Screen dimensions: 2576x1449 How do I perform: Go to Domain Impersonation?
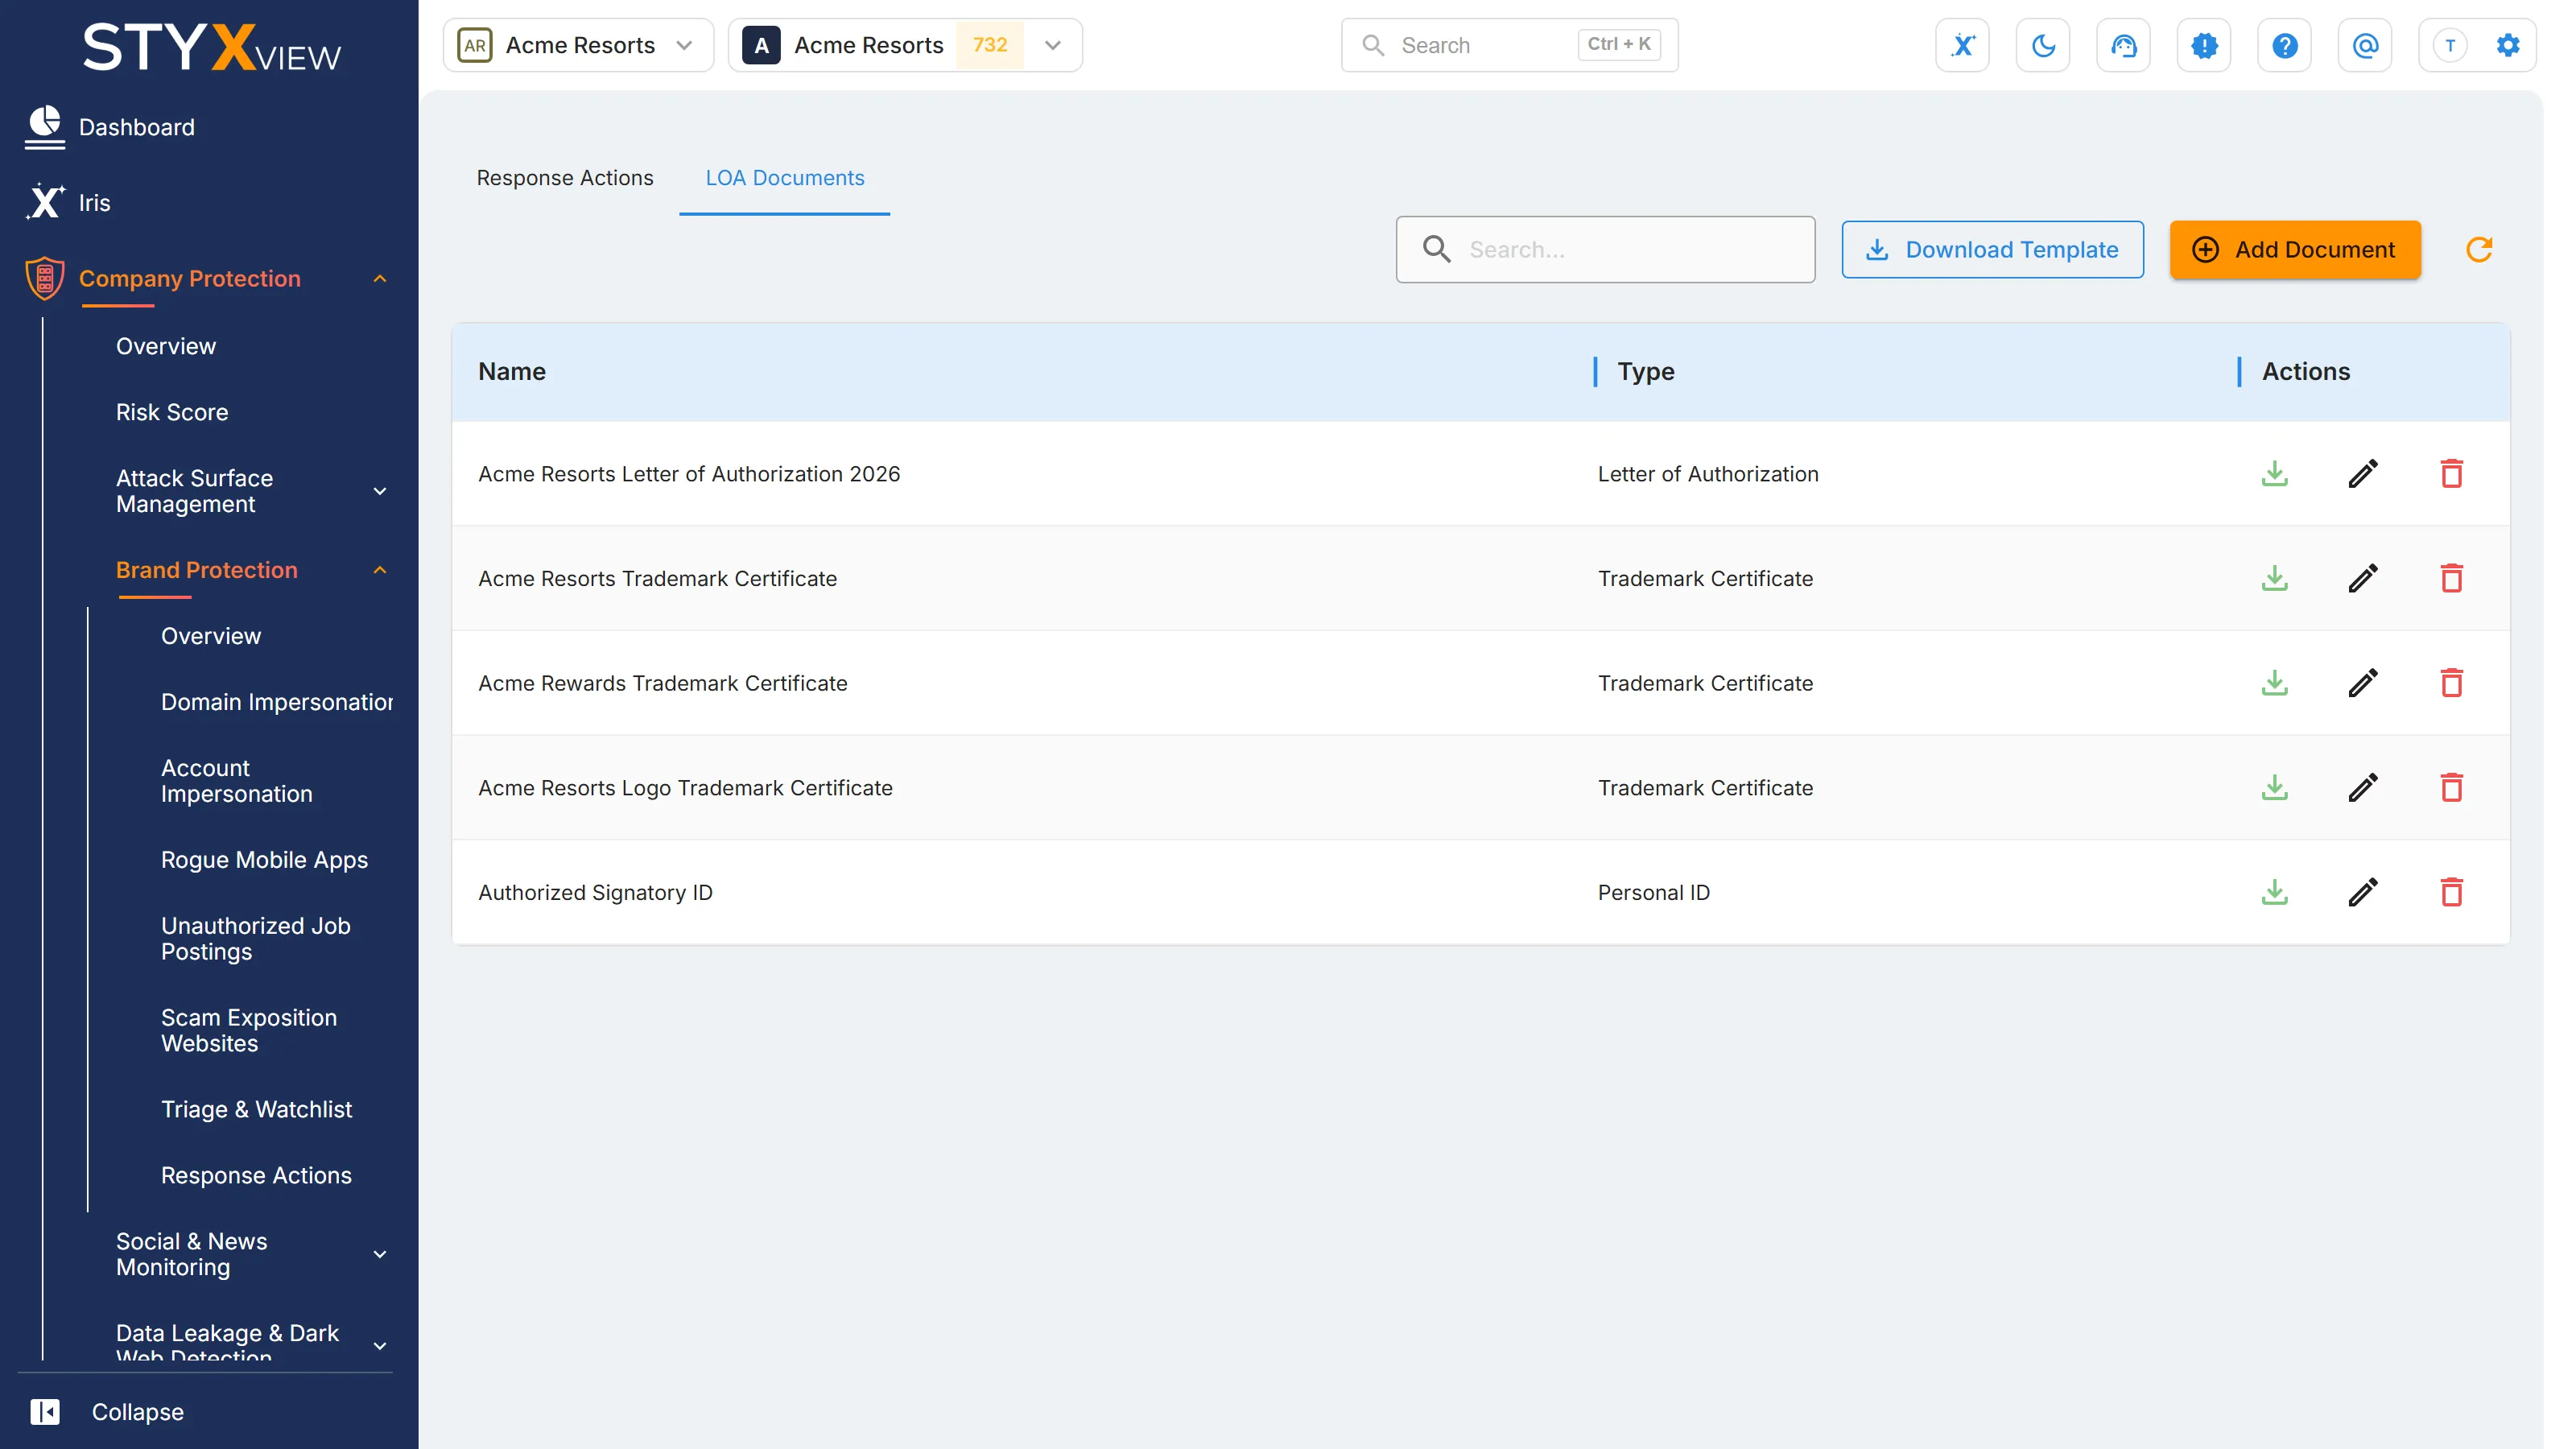tap(276, 702)
